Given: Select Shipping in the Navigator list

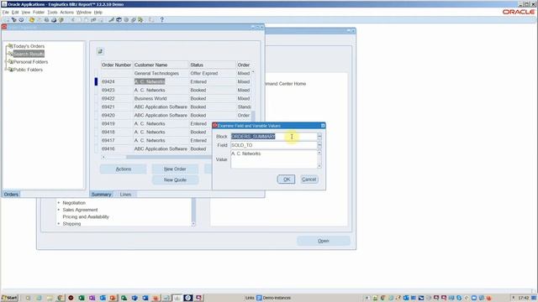Looking at the screenshot, I should point(71,224).
